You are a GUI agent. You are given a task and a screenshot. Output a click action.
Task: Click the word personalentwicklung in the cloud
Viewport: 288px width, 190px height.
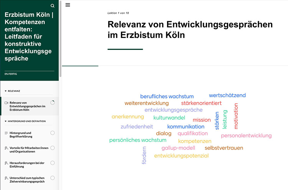246,135
